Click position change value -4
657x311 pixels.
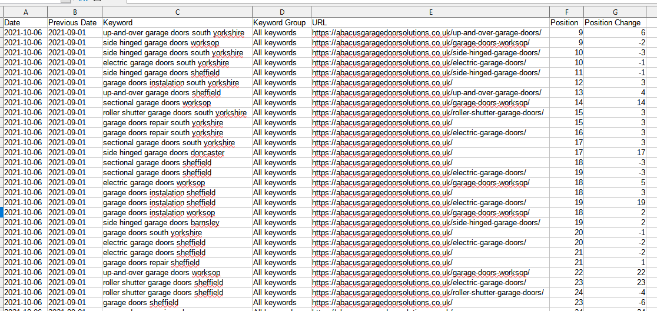tap(615, 293)
